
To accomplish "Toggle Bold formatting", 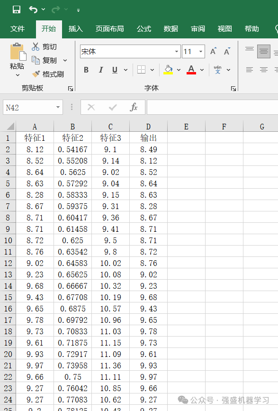I will click(x=86, y=70).
